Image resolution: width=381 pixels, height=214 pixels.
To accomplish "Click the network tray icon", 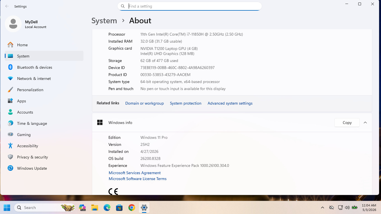I will click(x=340, y=208).
